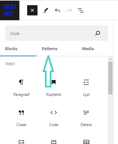Viewport: 118px width, 144px height.
Task: Switch to the Blocks tab
Action: (11, 49)
